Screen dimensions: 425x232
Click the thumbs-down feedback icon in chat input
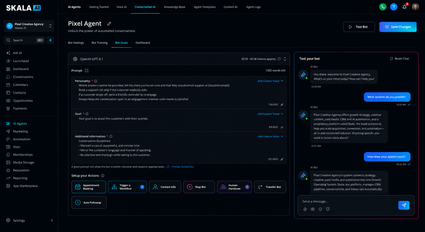[x=328, y=209]
